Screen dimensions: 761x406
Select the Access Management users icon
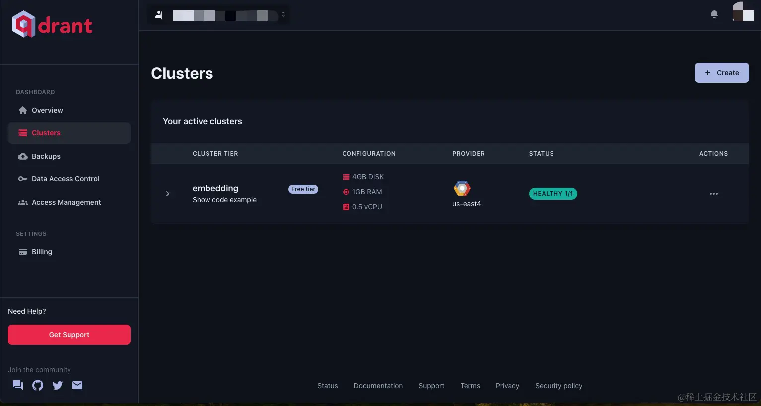(x=23, y=202)
